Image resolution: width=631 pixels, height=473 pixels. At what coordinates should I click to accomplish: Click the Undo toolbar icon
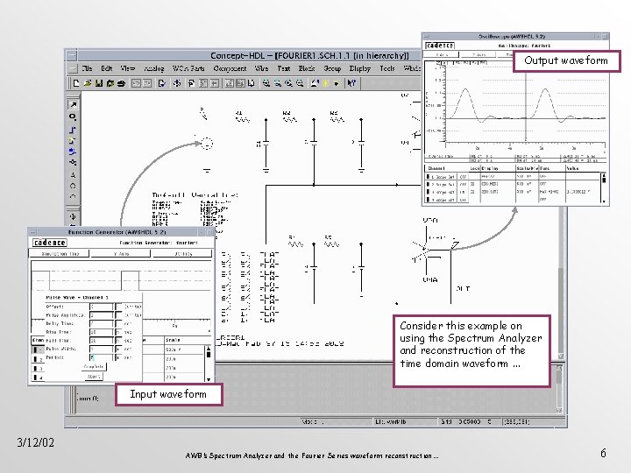coord(136,83)
